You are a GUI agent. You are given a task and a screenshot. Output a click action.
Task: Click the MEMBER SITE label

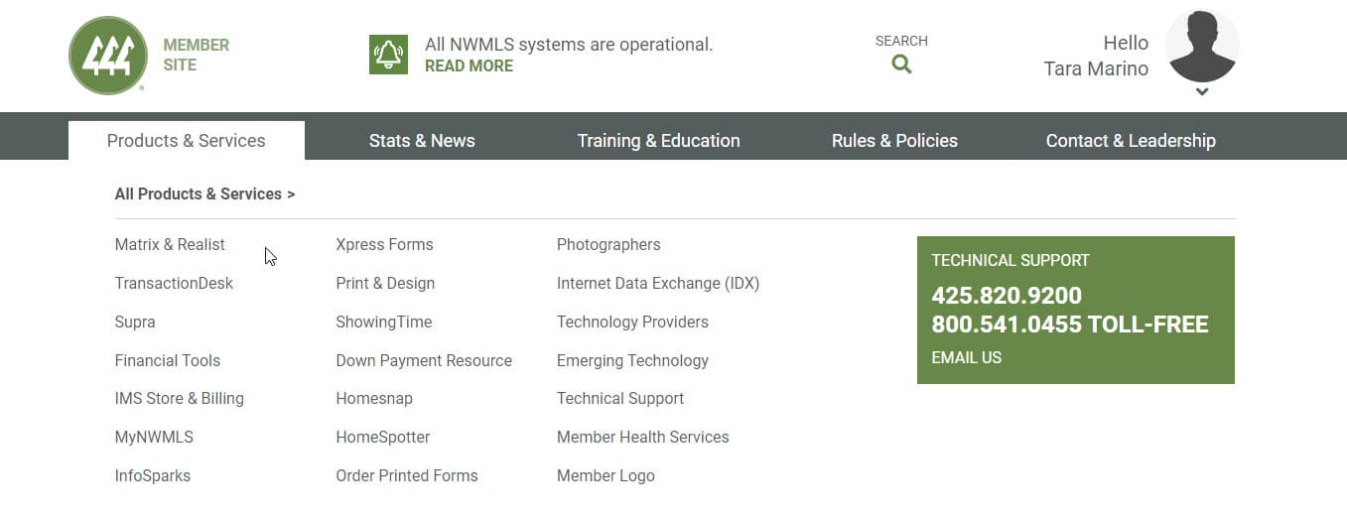(196, 55)
